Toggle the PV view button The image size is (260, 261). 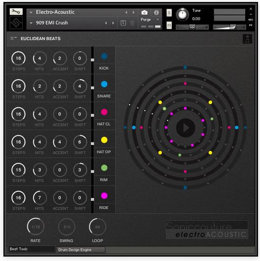[x=251, y=25]
